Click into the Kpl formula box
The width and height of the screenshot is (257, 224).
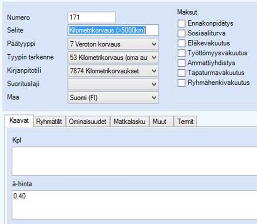135,161
